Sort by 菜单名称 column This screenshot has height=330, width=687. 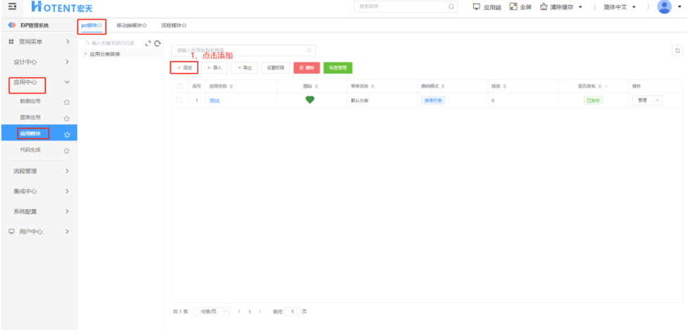(373, 86)
